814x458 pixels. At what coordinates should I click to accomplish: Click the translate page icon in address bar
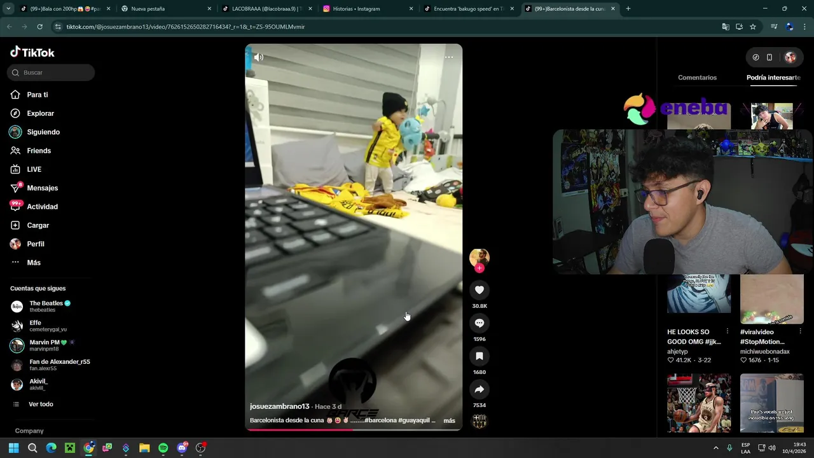(x=726, y=27)
